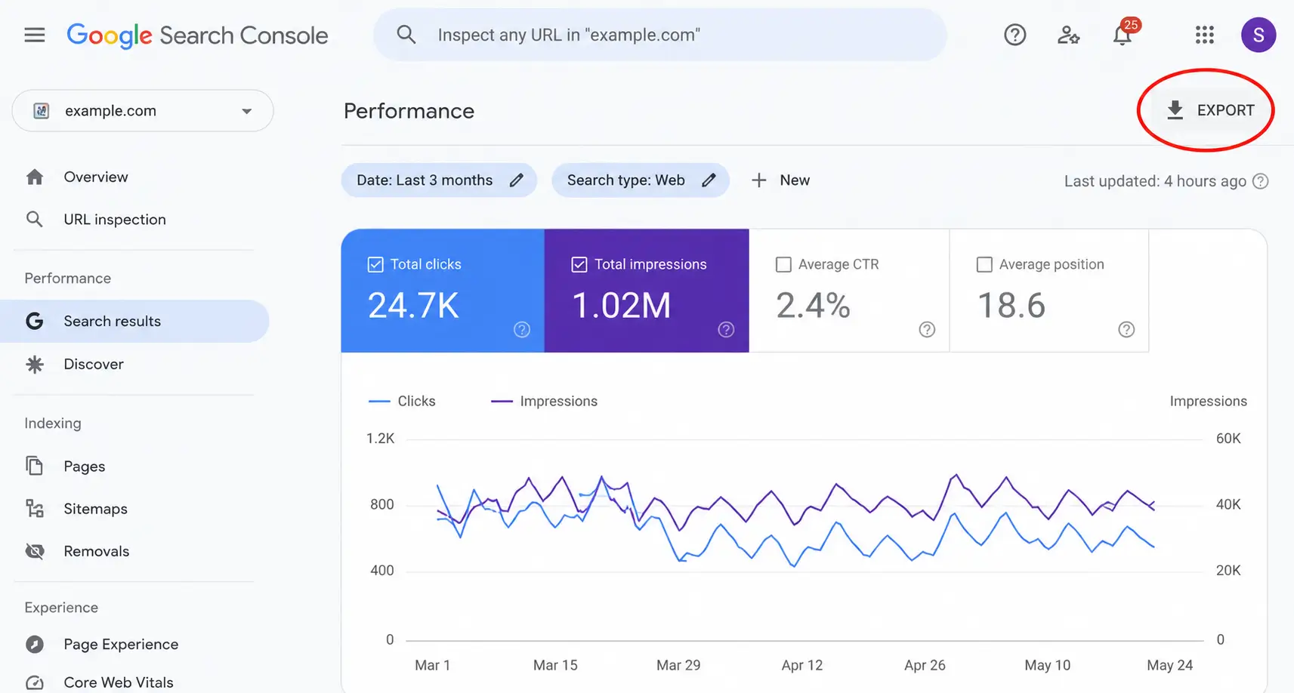Click the 60K right axis label
The width and height of the screenshot is (1294, 693).
(1228, 439)
